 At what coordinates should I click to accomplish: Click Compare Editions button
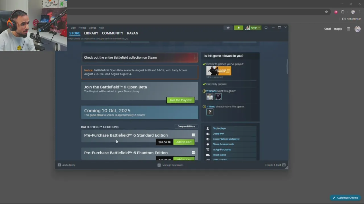(186, 126)
